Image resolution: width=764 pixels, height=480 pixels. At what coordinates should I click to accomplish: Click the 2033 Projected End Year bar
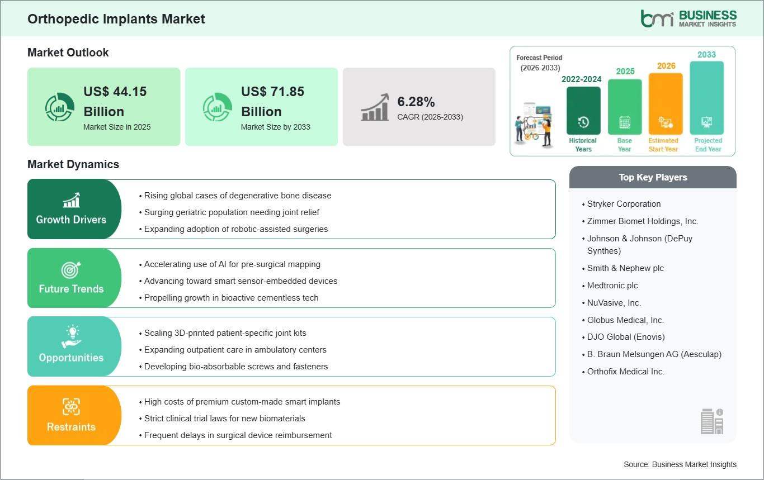pos(706,98)
